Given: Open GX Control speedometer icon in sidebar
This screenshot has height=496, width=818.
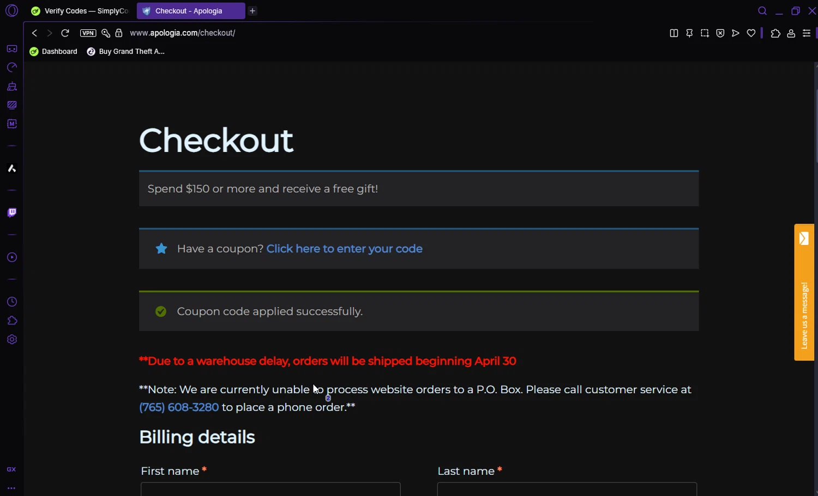Looking at the screenshot, I should pos(11,68).
